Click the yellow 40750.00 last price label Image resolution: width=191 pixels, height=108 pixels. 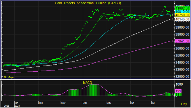tap(182, 15)
